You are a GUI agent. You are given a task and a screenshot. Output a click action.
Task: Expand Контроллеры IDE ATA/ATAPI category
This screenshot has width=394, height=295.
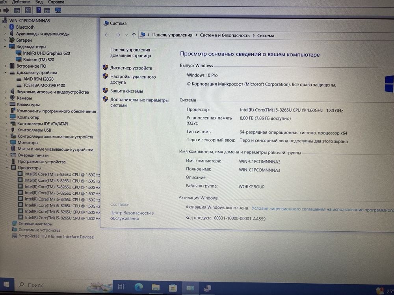click(6, 124)
